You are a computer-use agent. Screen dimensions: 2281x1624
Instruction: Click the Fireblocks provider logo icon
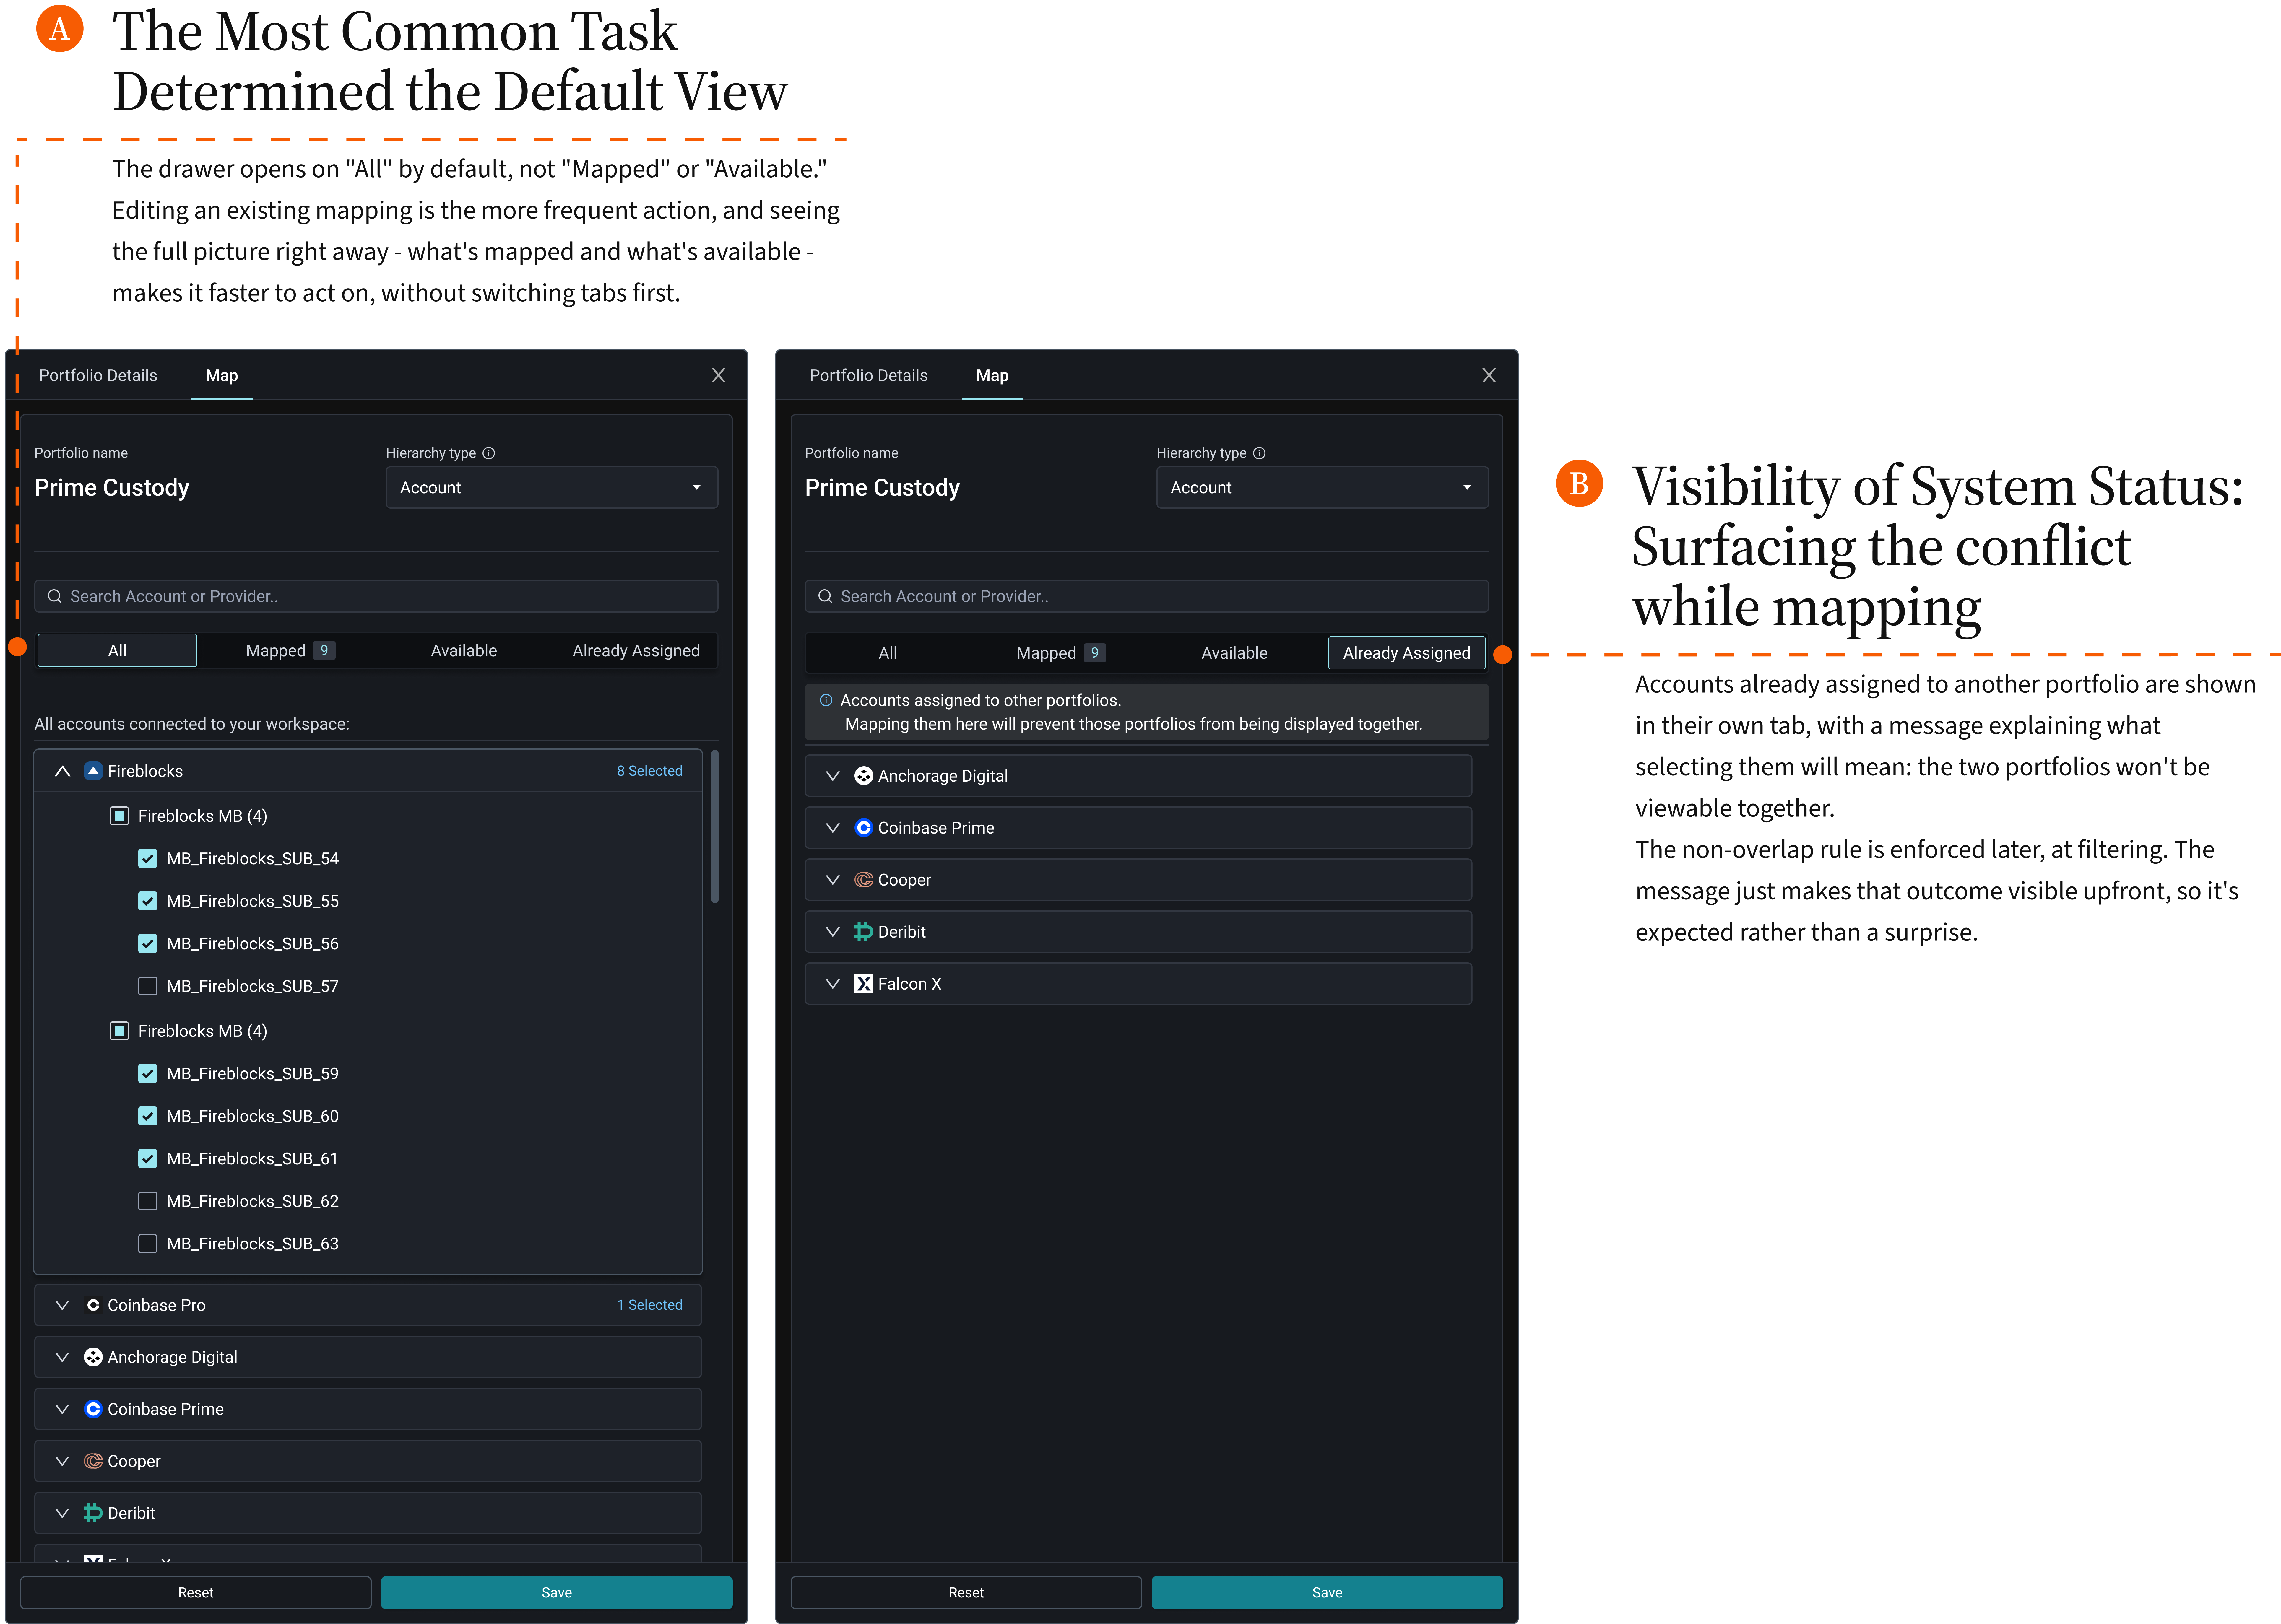click(93, 771)
